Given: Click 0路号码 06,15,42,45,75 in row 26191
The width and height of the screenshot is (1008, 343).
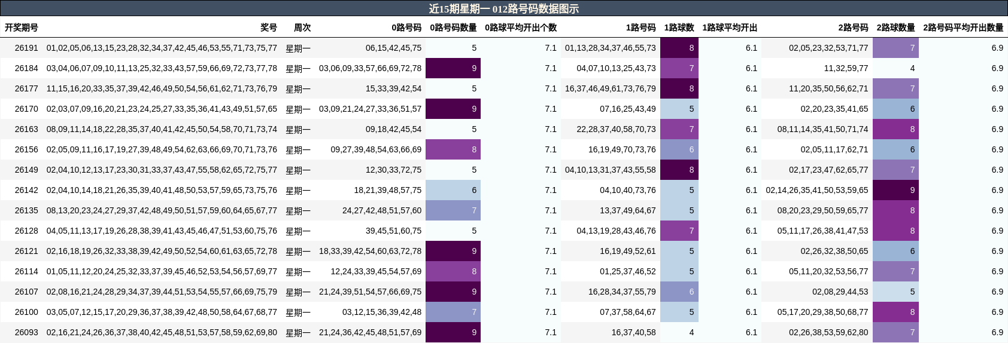Looking at the screenshot, I should pyautogui.click(x=393, y=48).
